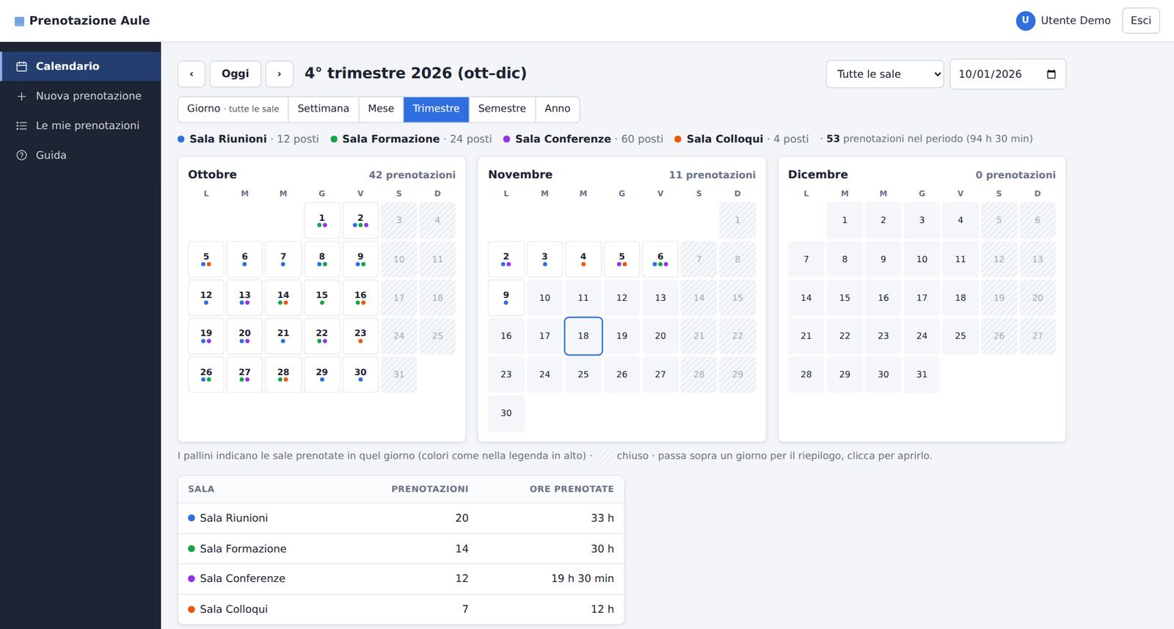The height and width of the screenshot is (629, 1174).
Task: Click the Prenotazione Aule grid logo icon
Action: coord(19,21)
